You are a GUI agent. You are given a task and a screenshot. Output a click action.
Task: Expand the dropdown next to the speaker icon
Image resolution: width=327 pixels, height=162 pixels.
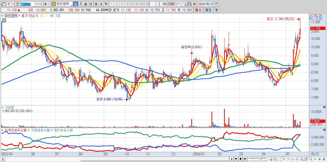pyautogui.click(x=50, y=4)
